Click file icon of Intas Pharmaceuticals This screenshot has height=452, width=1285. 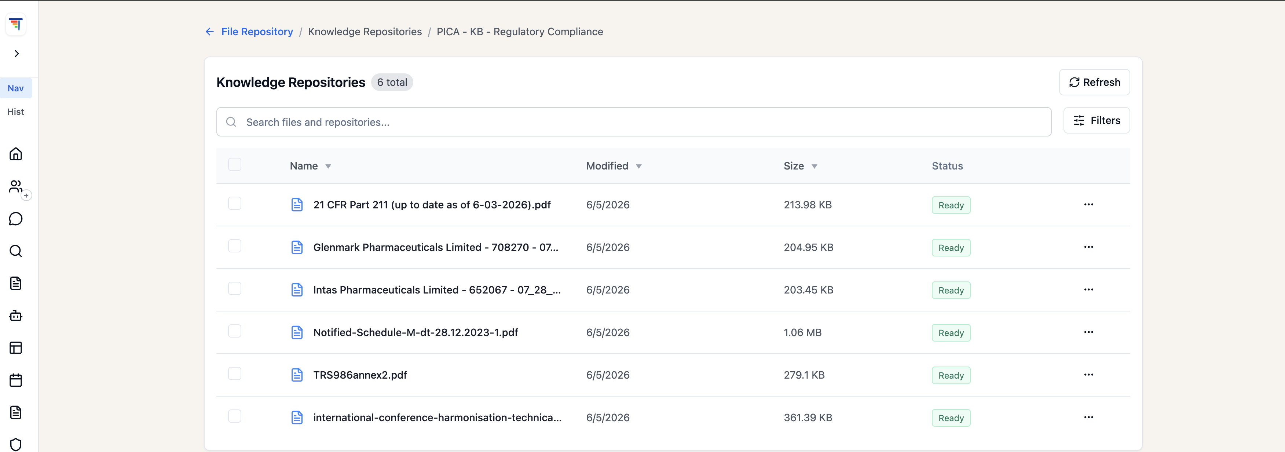[297, 290]
